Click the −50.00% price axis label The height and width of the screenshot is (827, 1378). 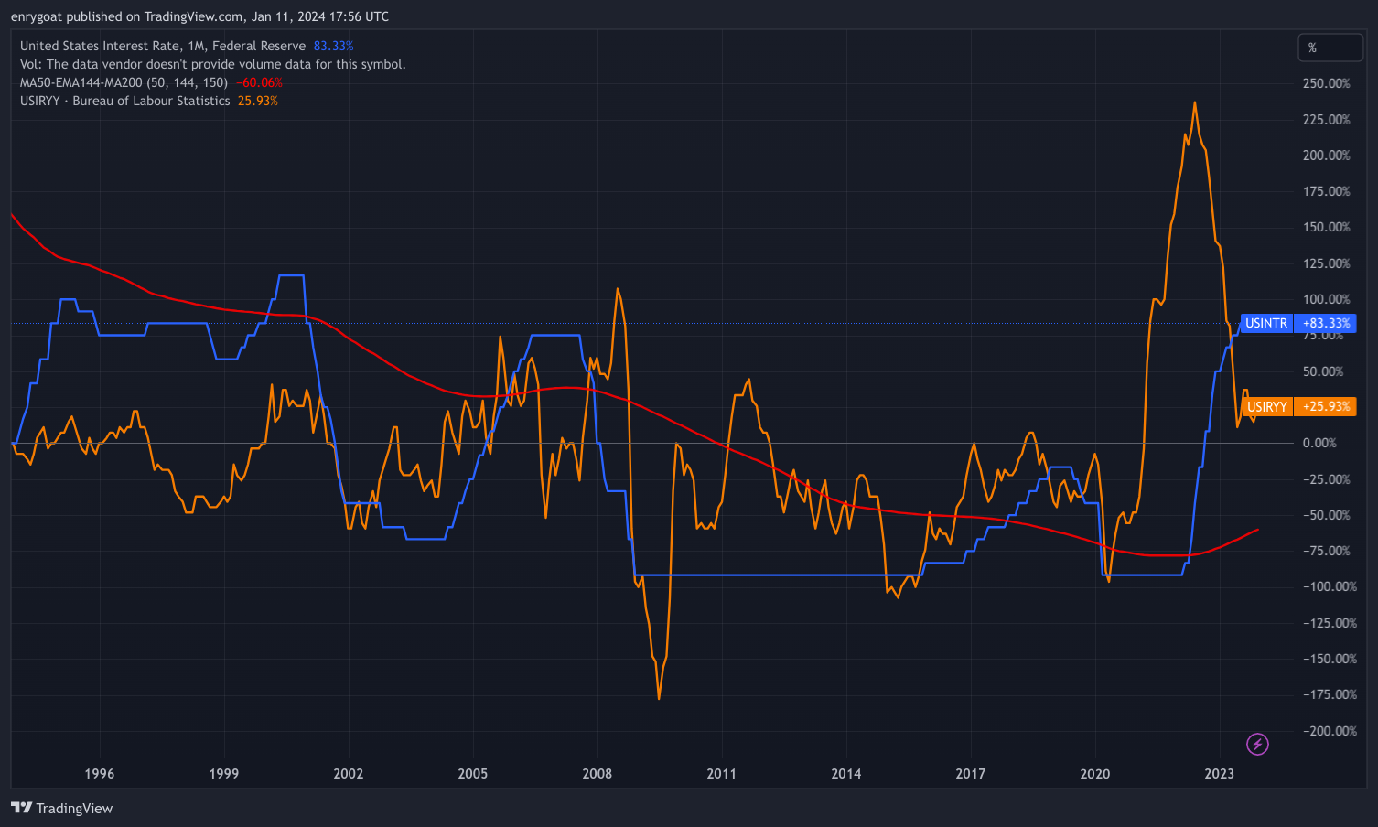click(1326, 515)
